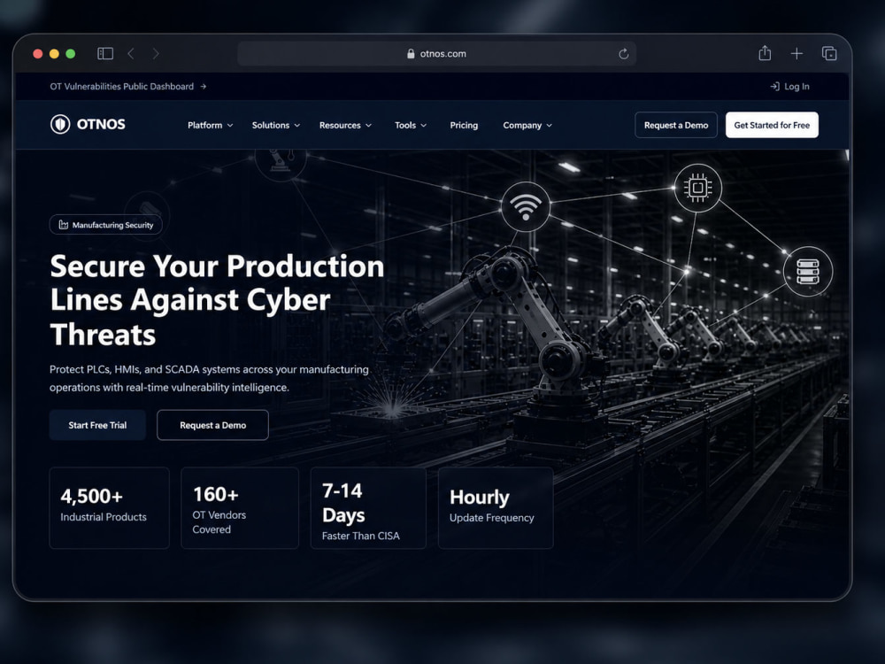This screenshot has width=885, height=664.
Task: Click Get Started for Free
Action: 772,125
